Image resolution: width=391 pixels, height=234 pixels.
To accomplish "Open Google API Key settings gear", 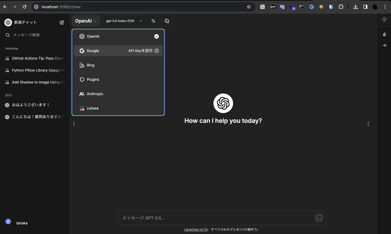I will [156, 51].
